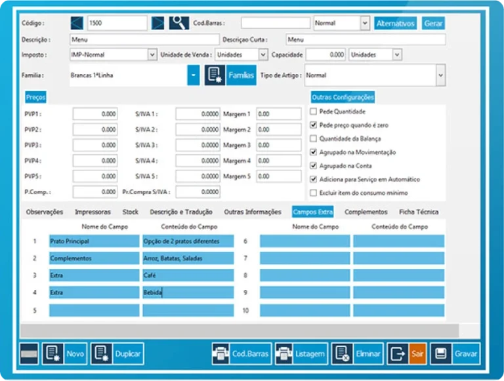Screen dimensions: 504x381
Task: Click the Descrição text field
Action: tap(143, 39)
